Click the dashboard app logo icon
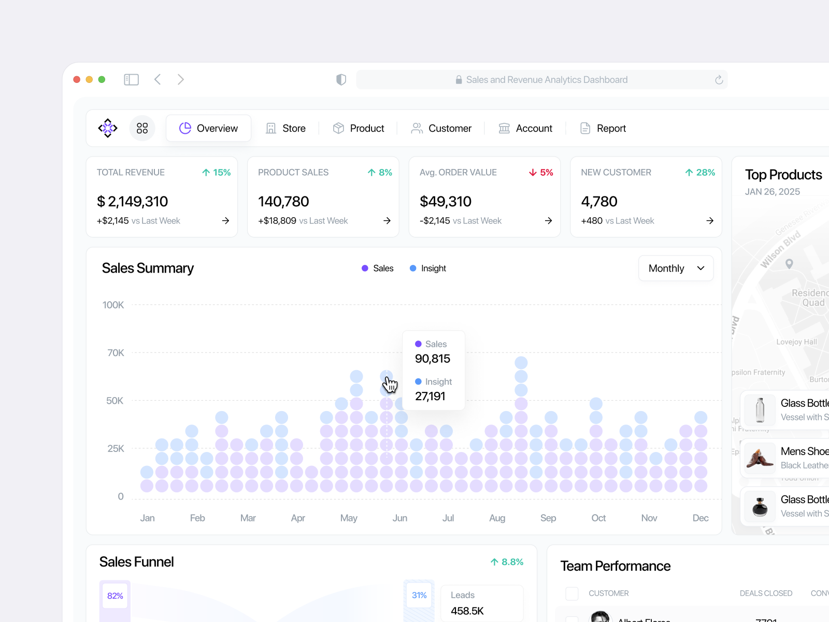Viewport: 829px width, 622px height. 107,128
